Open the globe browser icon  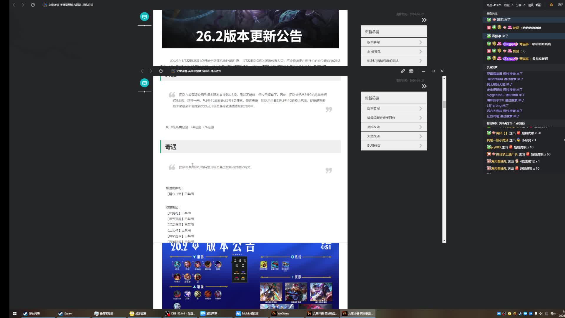411,71
